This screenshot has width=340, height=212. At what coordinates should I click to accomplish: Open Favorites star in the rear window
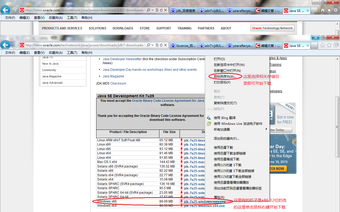329,10
